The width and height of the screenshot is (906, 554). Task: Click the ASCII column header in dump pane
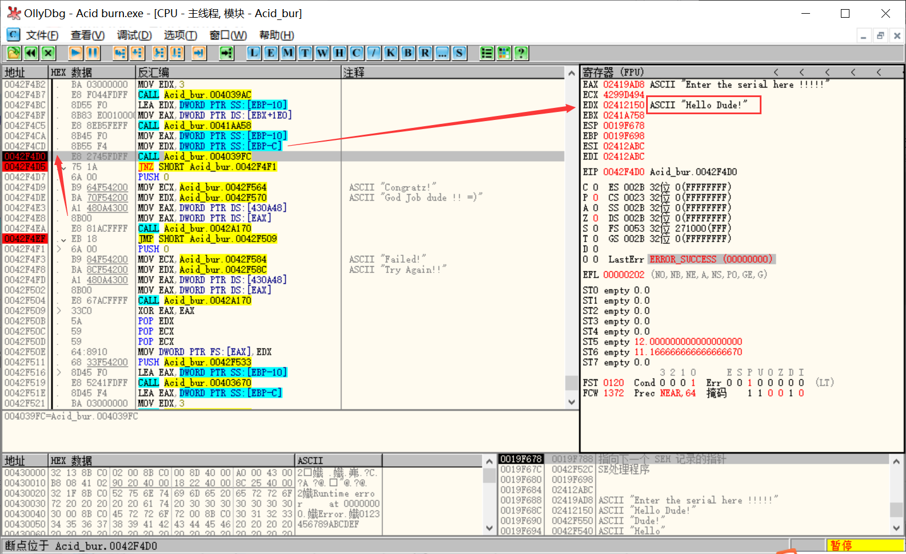tap(339, 460)
